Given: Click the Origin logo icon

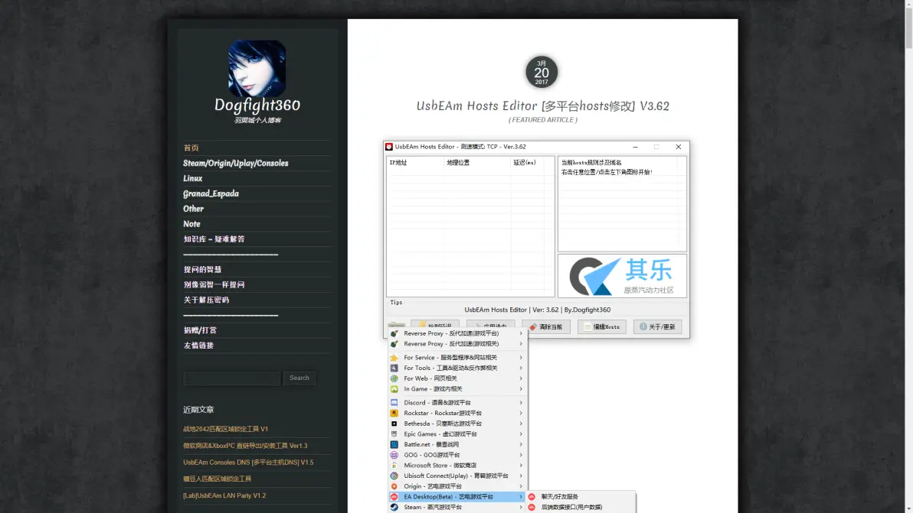Looking at the screenshot, I should 394,486.
